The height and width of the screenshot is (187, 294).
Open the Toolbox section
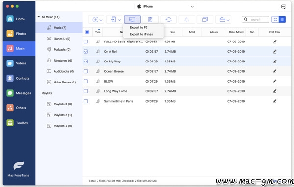pos(19,123)
